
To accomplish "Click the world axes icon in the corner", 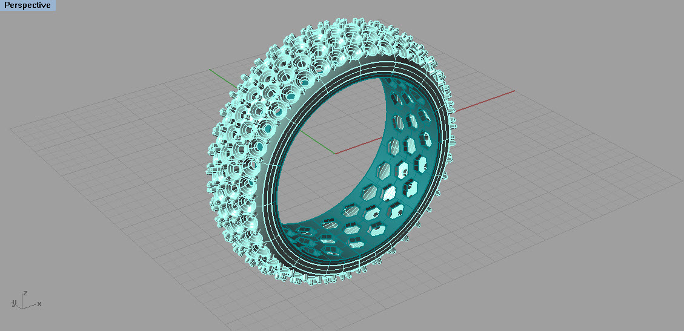I will click(24, 301).
